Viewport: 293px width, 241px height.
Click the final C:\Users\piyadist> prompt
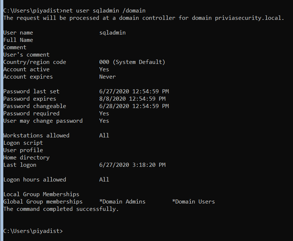click(33, 231)
